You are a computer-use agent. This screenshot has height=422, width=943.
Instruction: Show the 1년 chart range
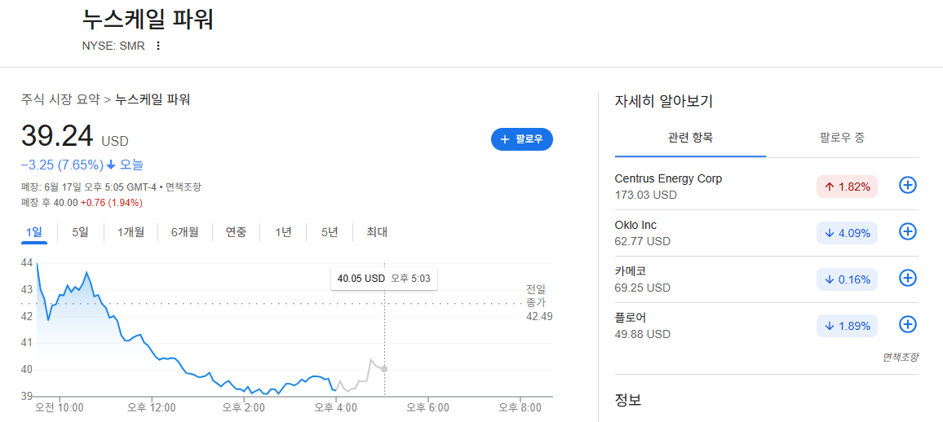283,232
